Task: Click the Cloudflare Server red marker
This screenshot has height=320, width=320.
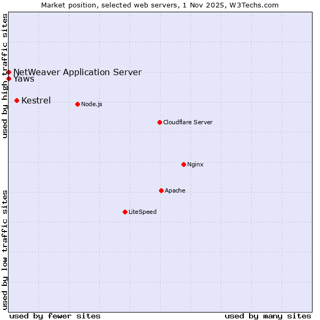Action: (x=159, y=122)
